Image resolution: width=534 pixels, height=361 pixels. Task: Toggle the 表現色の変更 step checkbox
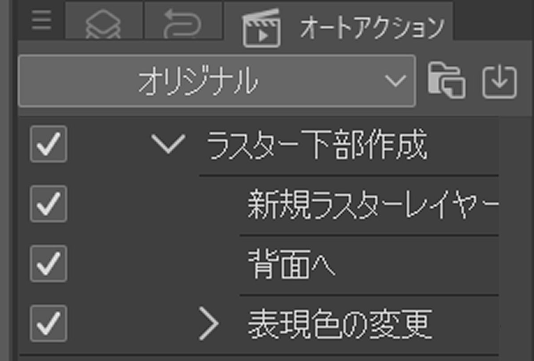coord(49,323)
